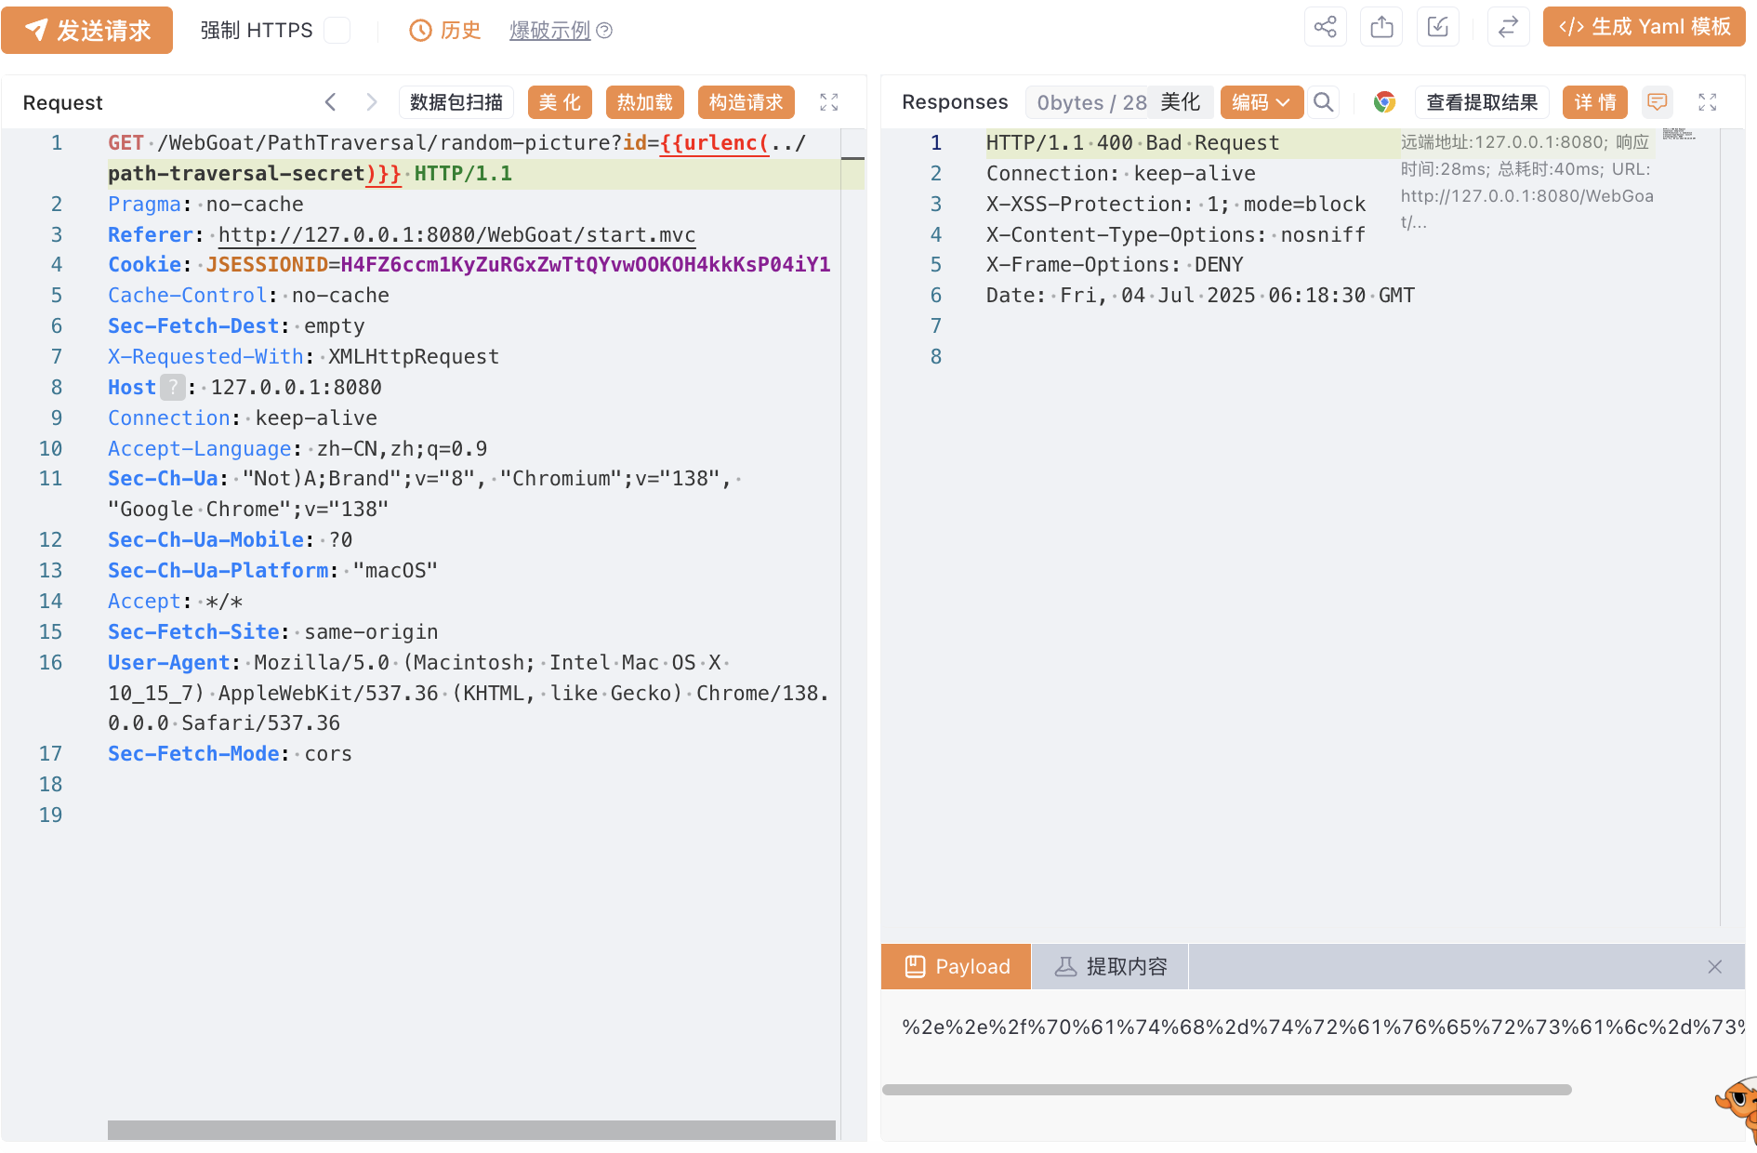Toggle the 强制 HTTPS checkbox
The height and width of the screenshot is (1153, 1757).
pyautogui.click(x=337, y=31)
